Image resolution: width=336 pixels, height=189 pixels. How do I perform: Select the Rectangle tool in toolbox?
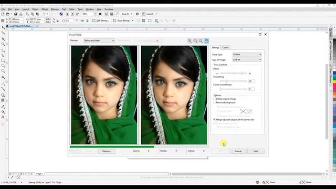[x=3, y=61]
